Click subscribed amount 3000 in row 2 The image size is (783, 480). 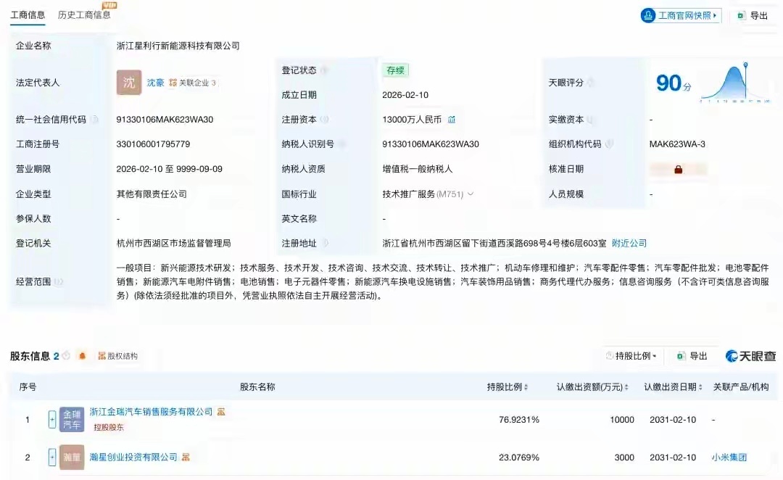624,458
